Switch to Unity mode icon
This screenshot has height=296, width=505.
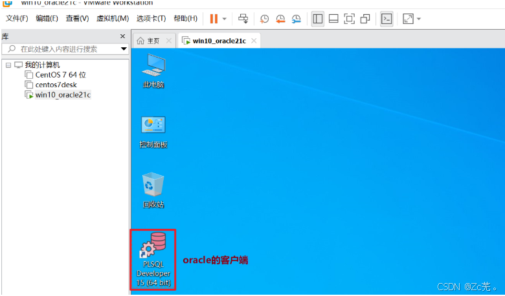pos(365,19)
